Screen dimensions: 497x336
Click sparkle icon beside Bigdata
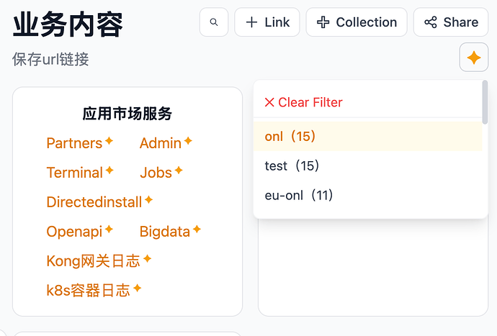(x=197, y=230)
